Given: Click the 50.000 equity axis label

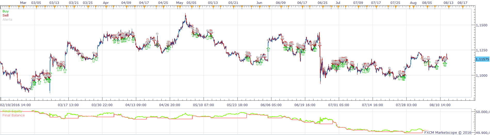Looking at the screenshot, I should [482, 112].
